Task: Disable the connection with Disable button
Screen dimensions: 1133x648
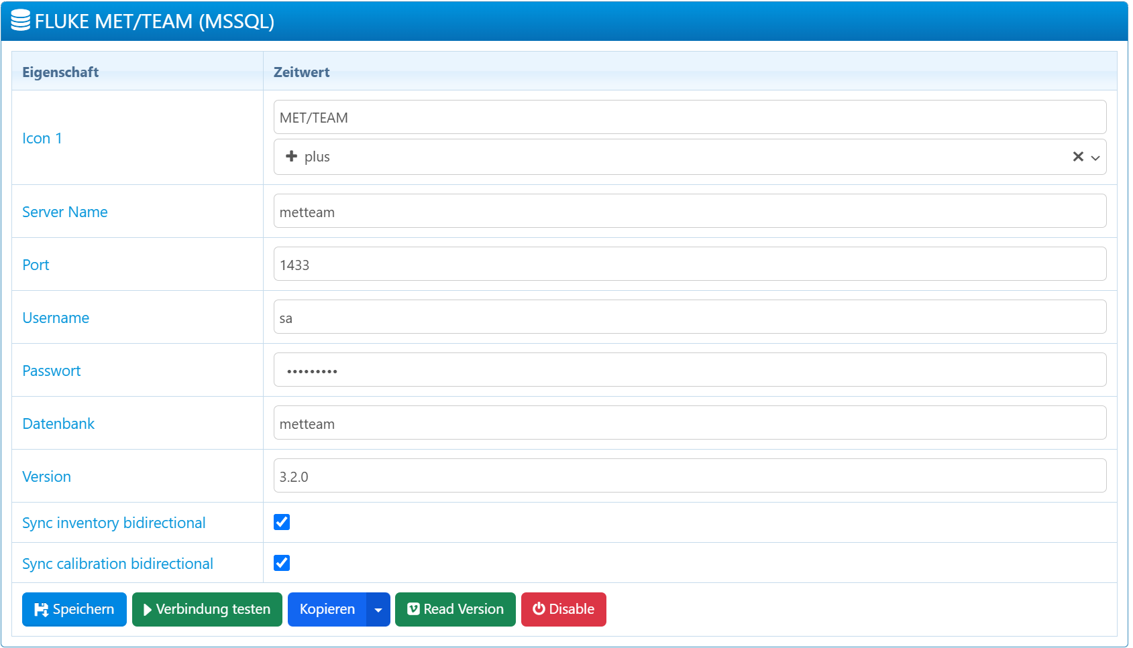Action: [563, 610]
